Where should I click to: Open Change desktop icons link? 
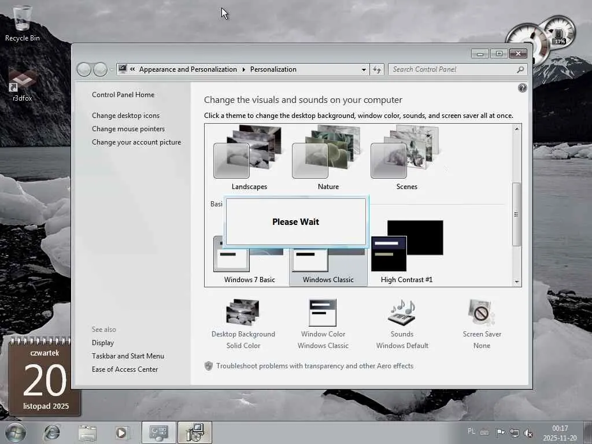click(125, 116)
